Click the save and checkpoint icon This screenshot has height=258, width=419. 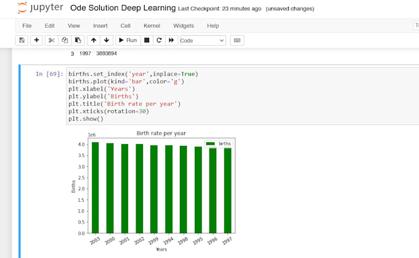pos(22,40)
